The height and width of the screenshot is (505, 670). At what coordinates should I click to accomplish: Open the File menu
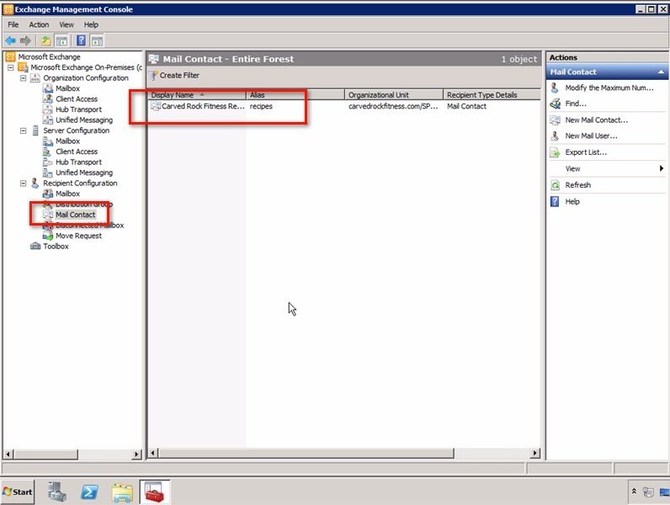point(13,24)
